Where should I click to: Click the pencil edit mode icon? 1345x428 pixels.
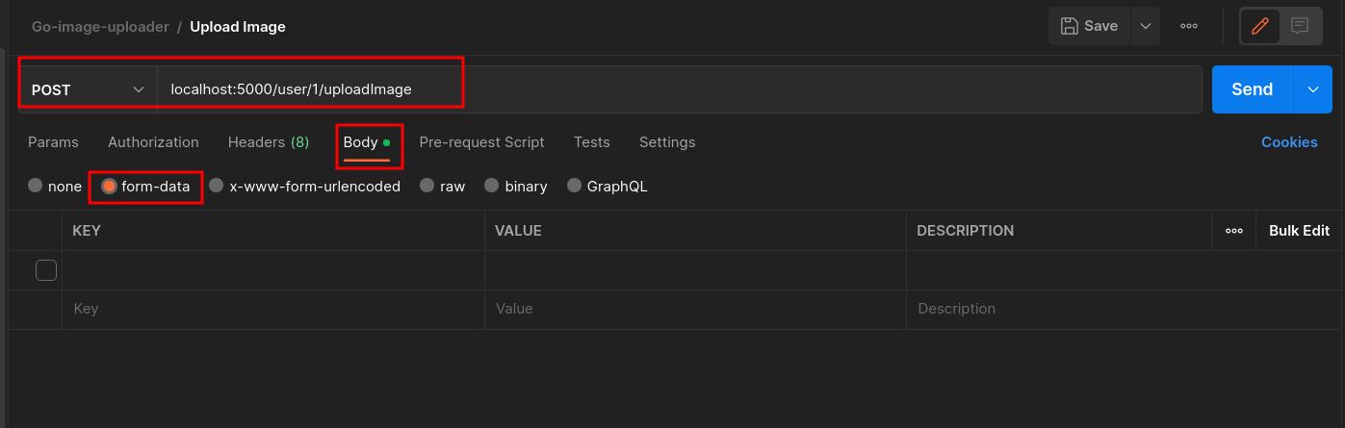click(x=1259, y=27)
